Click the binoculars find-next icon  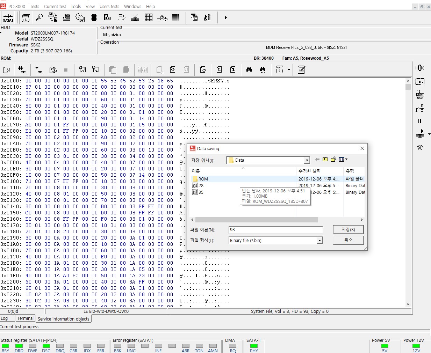click(263, 69)
